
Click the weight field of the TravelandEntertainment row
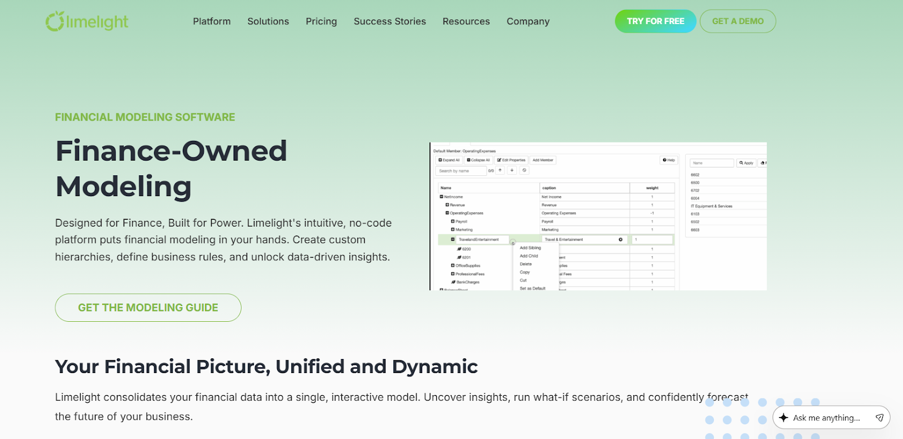coord(652,240)
